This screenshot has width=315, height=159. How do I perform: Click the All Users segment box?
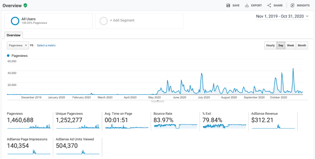click(48, 21)
